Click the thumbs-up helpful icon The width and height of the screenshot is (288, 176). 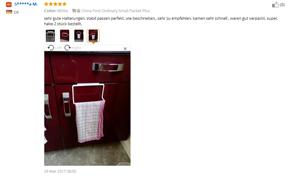pyautogui.click(x=276, y=5)
